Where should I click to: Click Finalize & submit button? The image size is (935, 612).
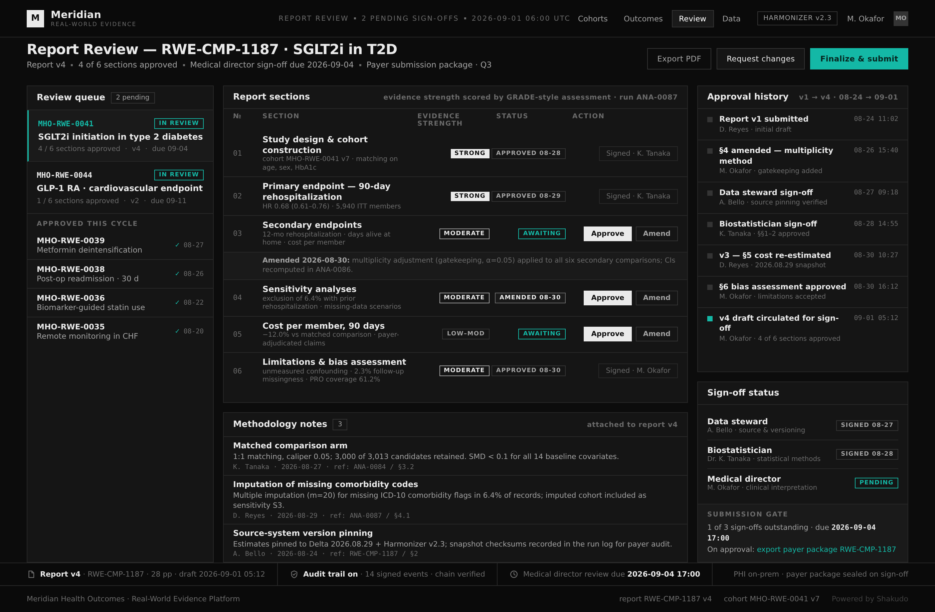(x=859, y=58)
